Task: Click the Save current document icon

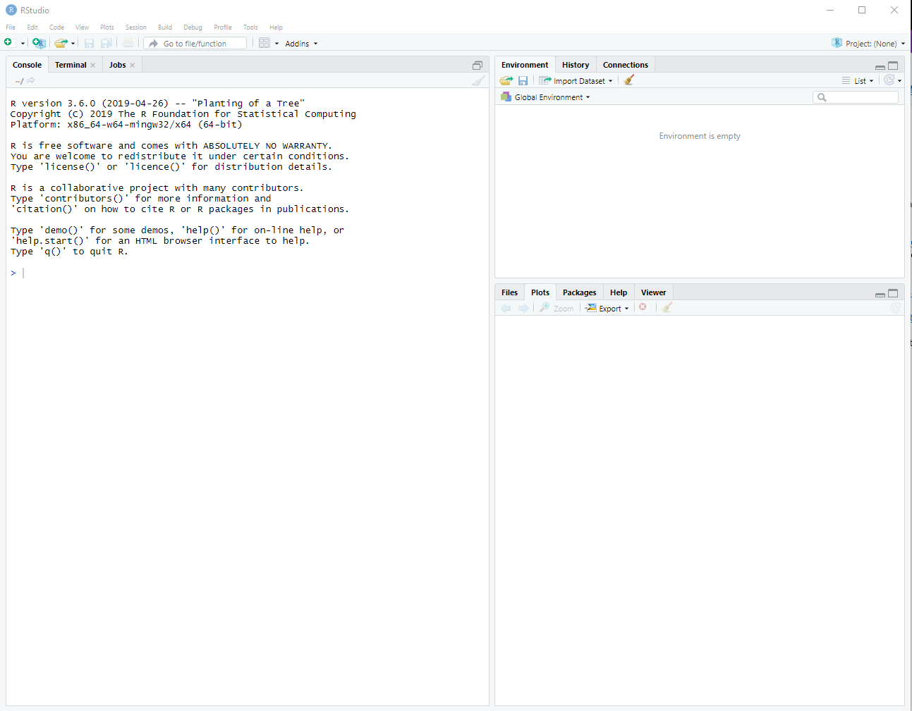Action: [x=89, y=43]
